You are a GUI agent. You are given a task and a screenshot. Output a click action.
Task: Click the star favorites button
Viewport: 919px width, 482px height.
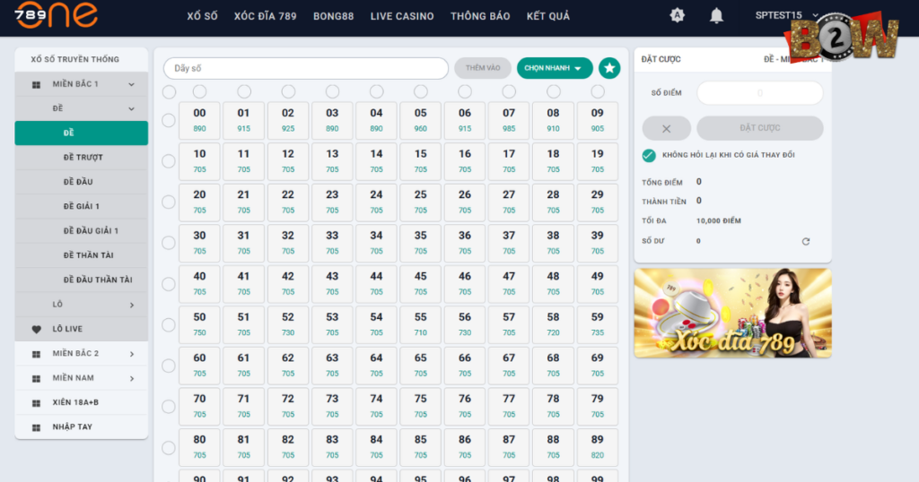click(x=609, y=68)
